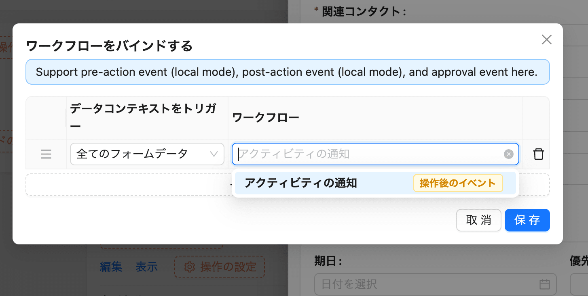Click the データコンテキストをトリガー column header
The image size is (588, 296).
click(x=147, y=118)
